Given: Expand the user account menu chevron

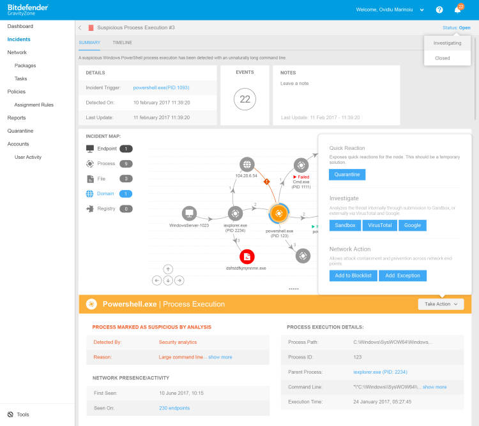Looking at the screenshot, I should (x=422, y=10).
